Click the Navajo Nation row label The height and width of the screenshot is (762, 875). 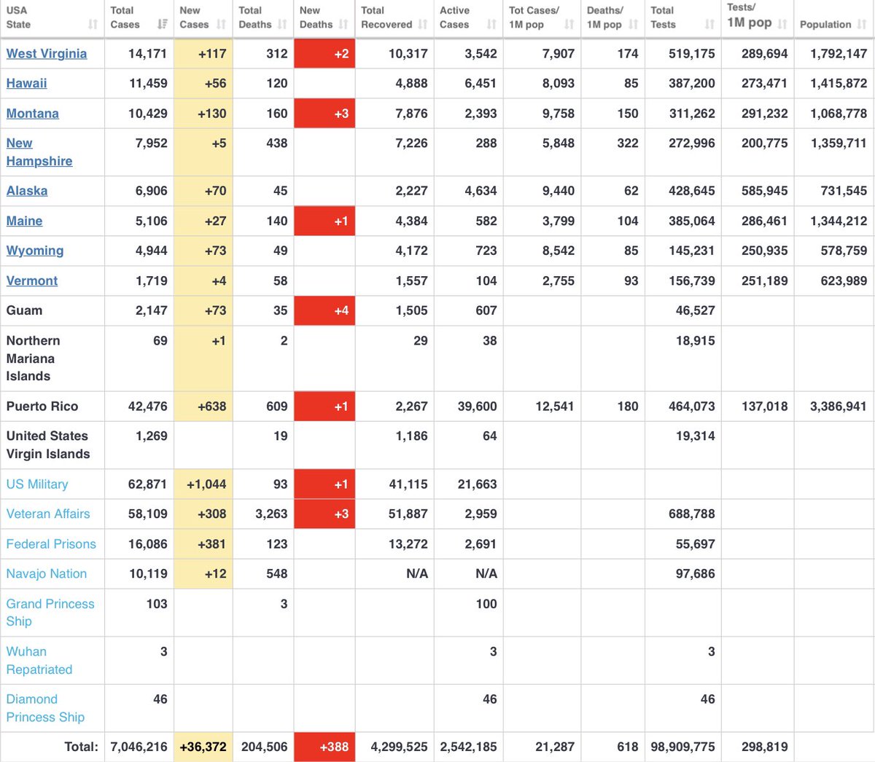coord(47,573)
